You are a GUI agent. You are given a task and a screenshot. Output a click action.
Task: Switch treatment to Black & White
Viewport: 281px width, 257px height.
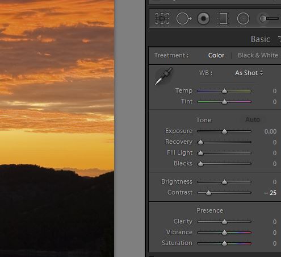[258, 55]
